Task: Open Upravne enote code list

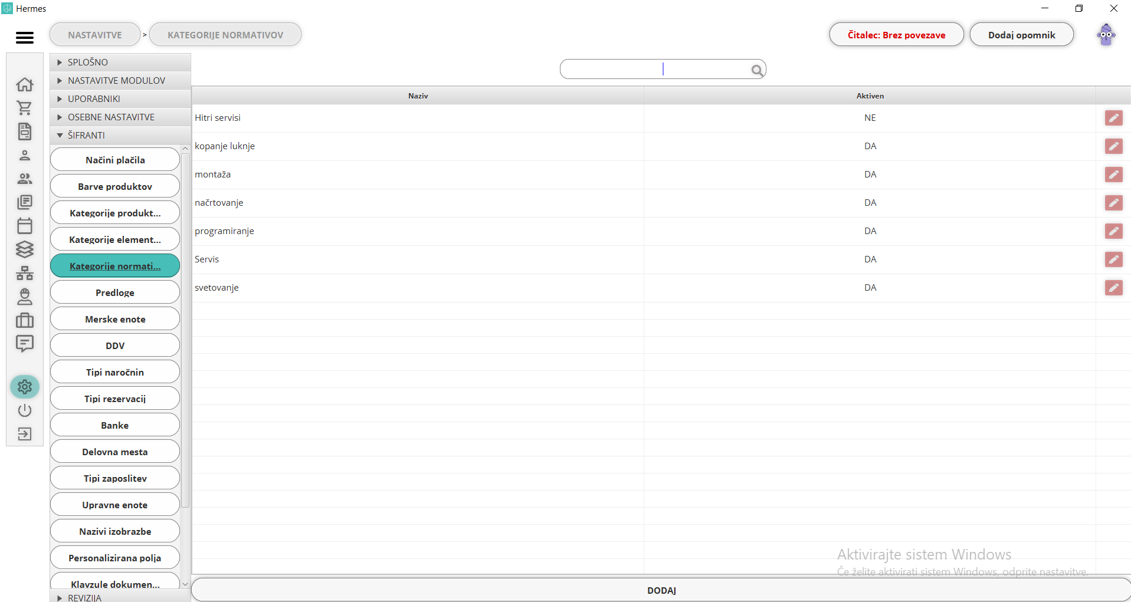Action: click(x=115, y=505)
